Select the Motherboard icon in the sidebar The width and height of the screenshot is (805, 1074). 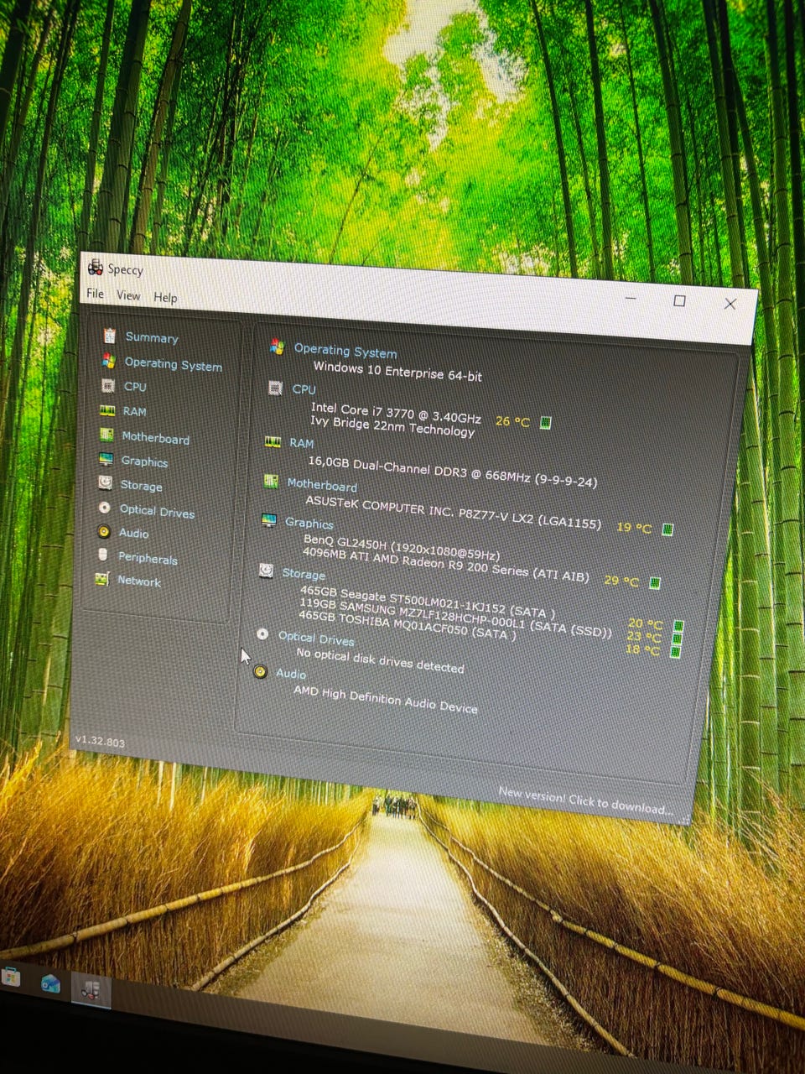[106, 435]
